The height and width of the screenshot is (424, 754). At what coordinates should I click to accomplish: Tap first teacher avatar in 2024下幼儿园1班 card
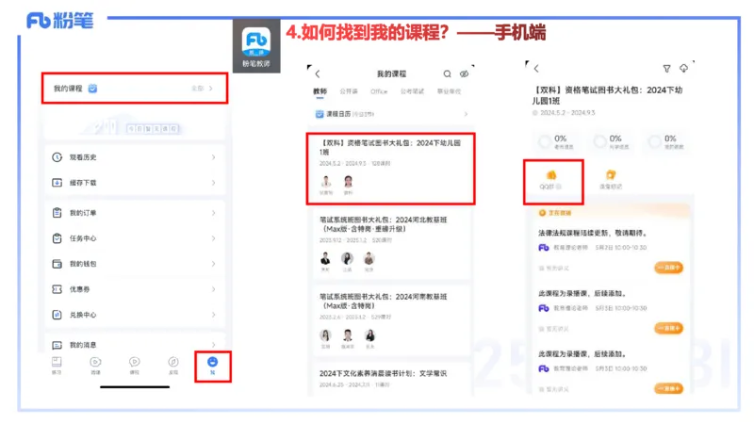pyautogui.click(x=326, y=182)
